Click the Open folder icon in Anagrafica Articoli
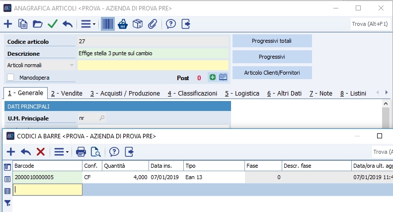The height and width of the screenshot is (212, 393). (38, 24)
